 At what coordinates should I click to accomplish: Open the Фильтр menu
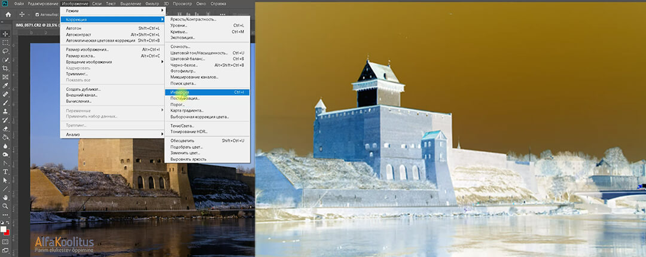coord(152,4)
